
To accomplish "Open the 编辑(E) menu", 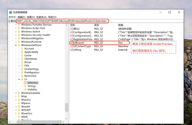I will pos(21,17).
